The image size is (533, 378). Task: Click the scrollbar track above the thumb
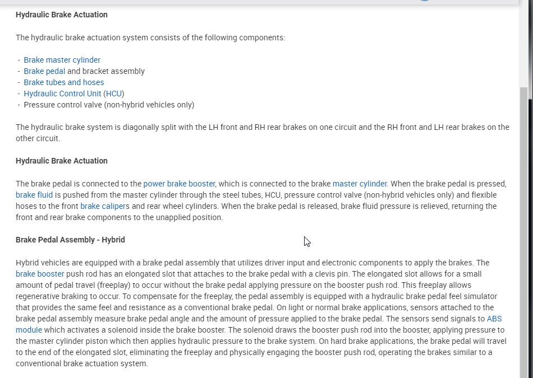point(524,45)
